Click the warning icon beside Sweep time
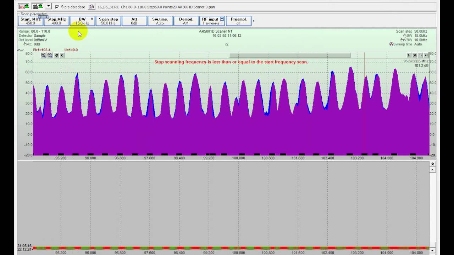This screenshot has width=454, height=255. (392, 44)
